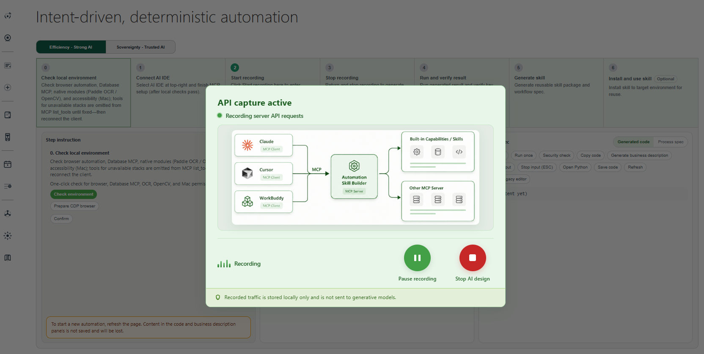The height and width of the screenshot is (354, 704).
Task: Click the Open Python button
Action: point(575,167)
